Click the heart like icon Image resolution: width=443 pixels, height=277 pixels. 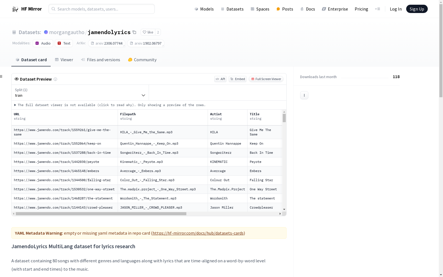(x=144, y=32)
